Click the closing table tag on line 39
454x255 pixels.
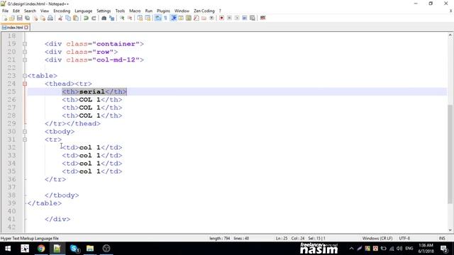45,203
